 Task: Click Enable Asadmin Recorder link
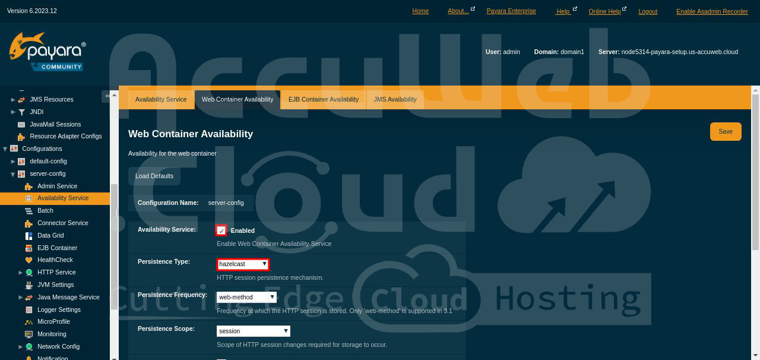point(712,11)
